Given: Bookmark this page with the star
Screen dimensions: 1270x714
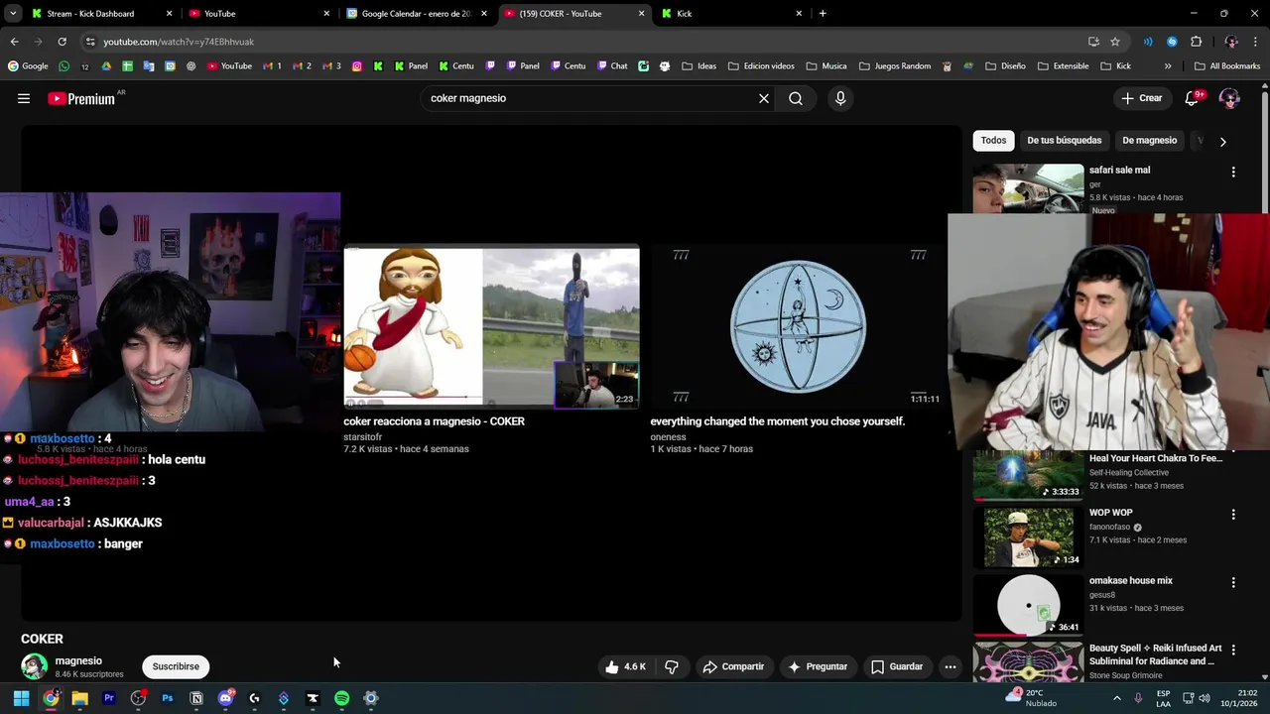Looking at the screenshot, I should (x=1115, y=42).
